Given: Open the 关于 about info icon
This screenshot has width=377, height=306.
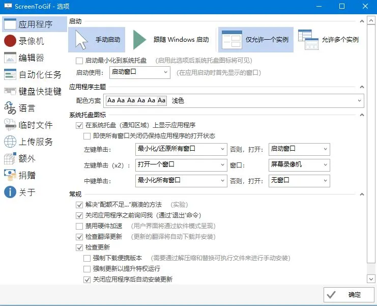Looking at the screenshot, I should (x=10, y=192).
